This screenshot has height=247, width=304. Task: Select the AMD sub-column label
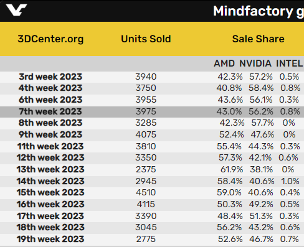pos(224,63)
